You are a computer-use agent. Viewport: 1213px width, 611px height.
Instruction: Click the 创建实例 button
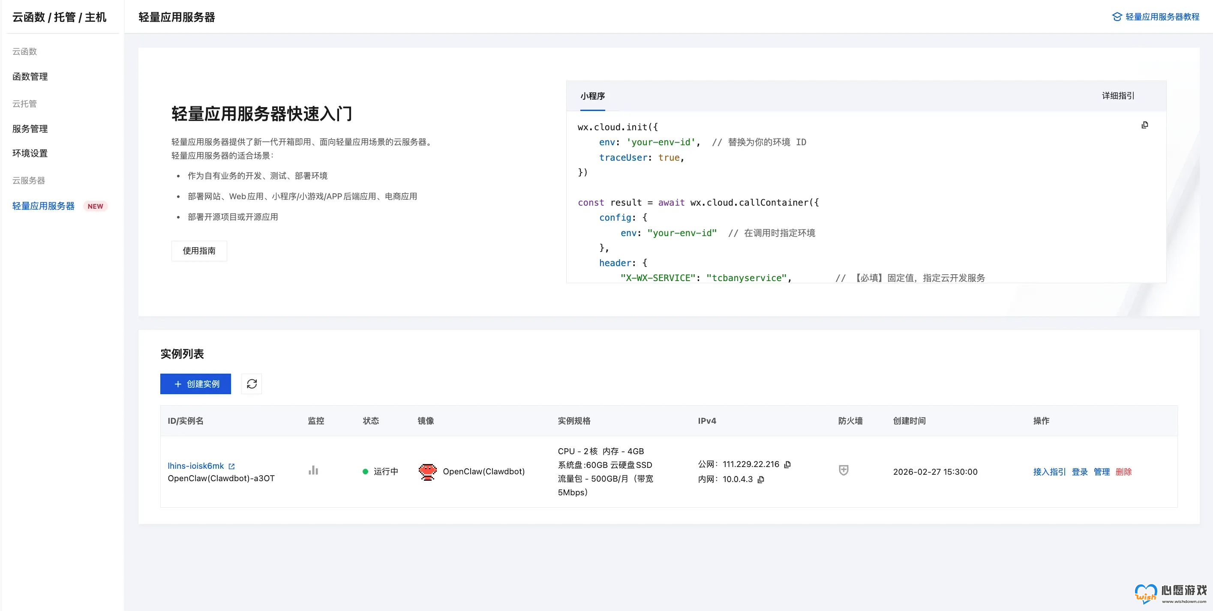(x=195, y=383)
